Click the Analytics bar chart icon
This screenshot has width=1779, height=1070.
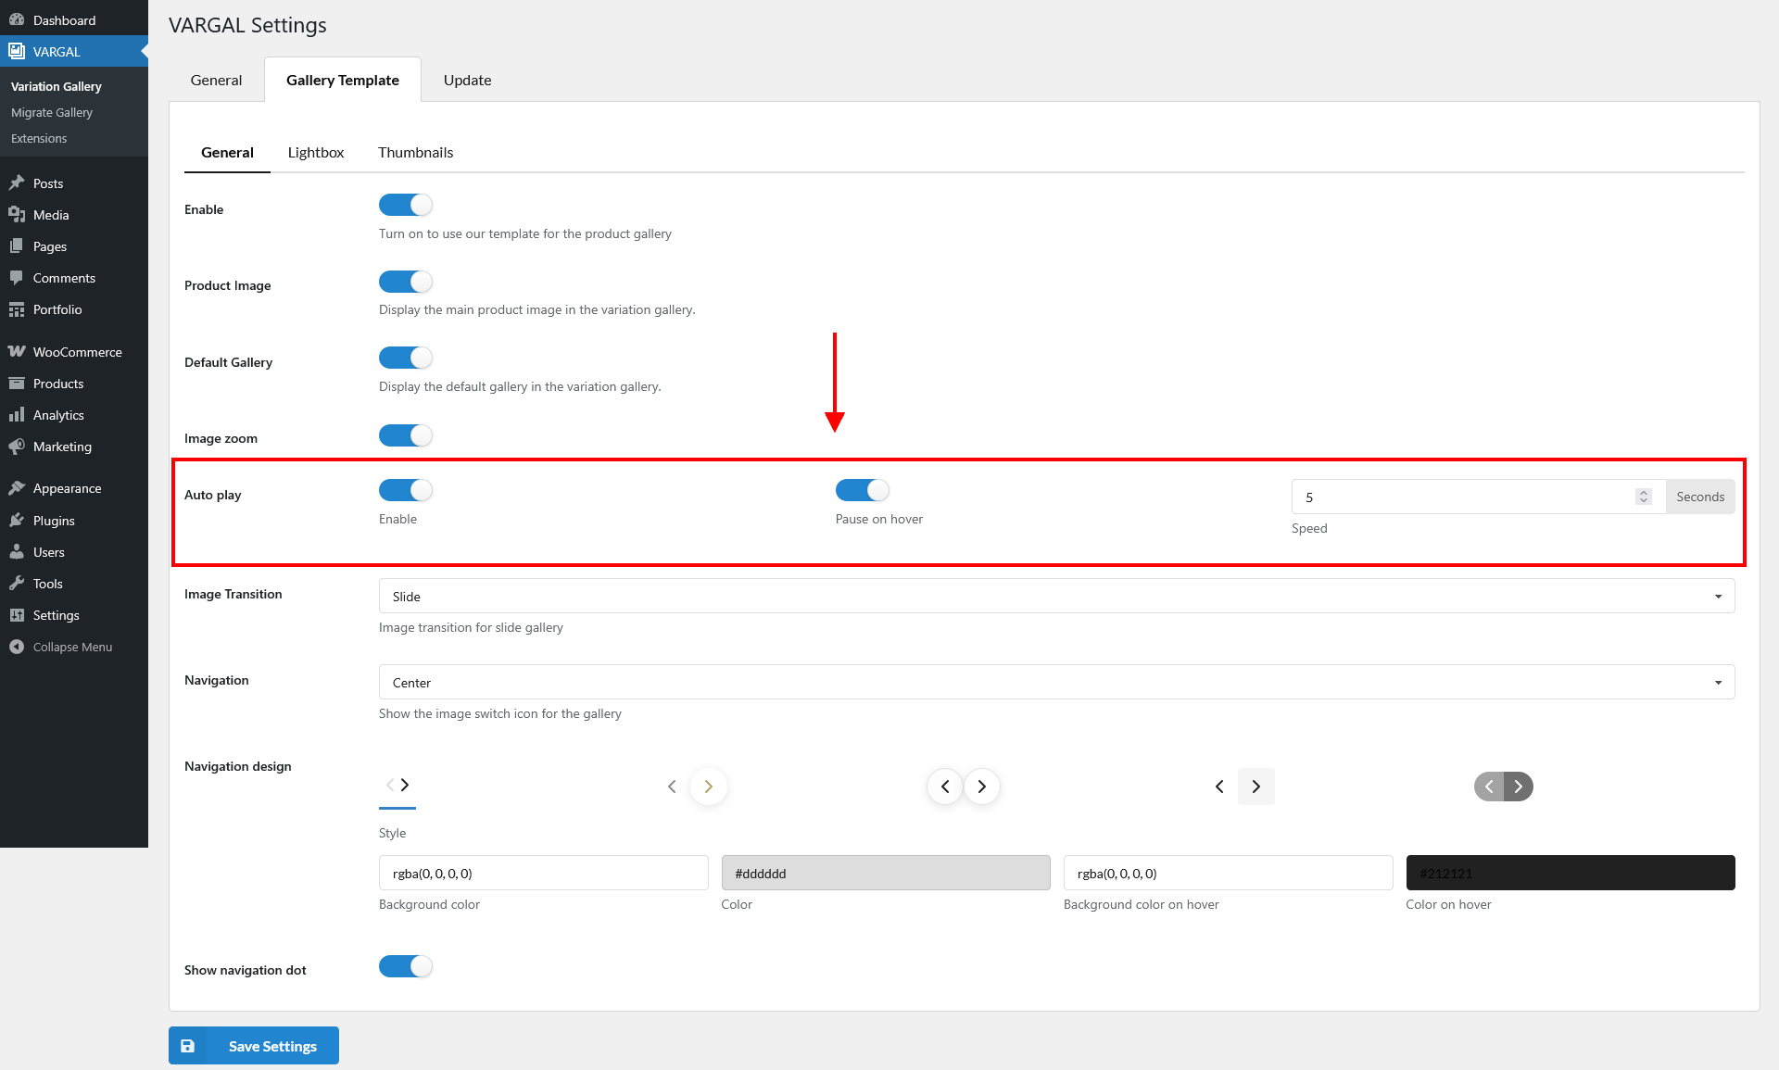coord(17,415)
